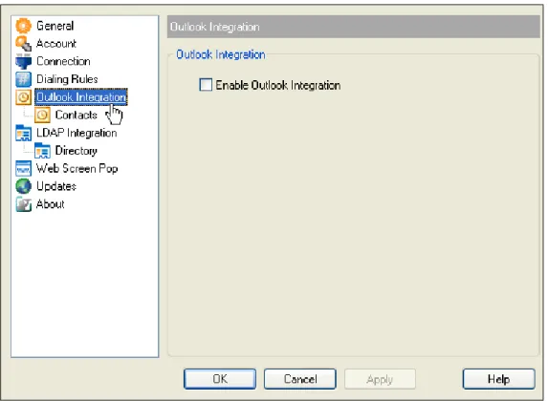Click the Dialing Rules hash icon

point(23,79)
